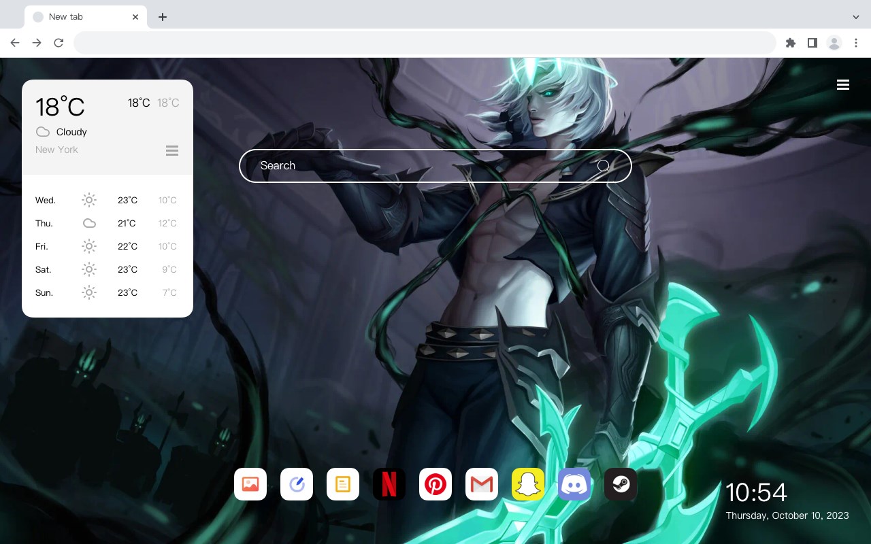Launch the Netflix shortcut

389,484
